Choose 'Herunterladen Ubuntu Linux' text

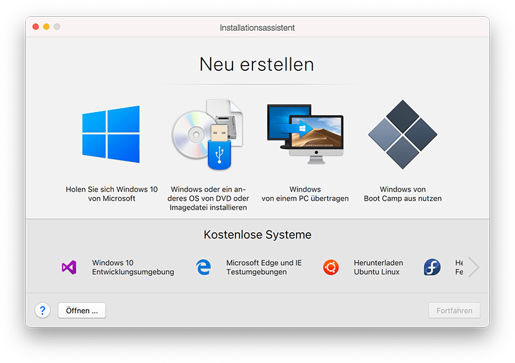coord(379,267)
